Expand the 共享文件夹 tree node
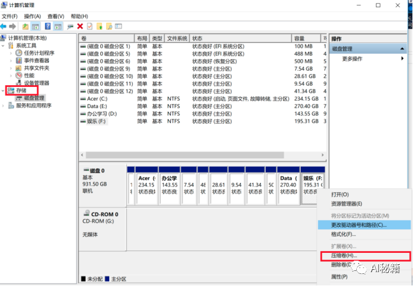 [11, 68]
